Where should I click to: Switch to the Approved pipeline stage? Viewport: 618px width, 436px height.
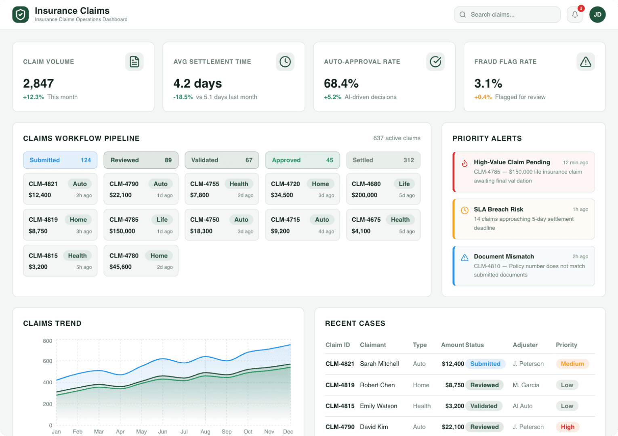point(302,160)
